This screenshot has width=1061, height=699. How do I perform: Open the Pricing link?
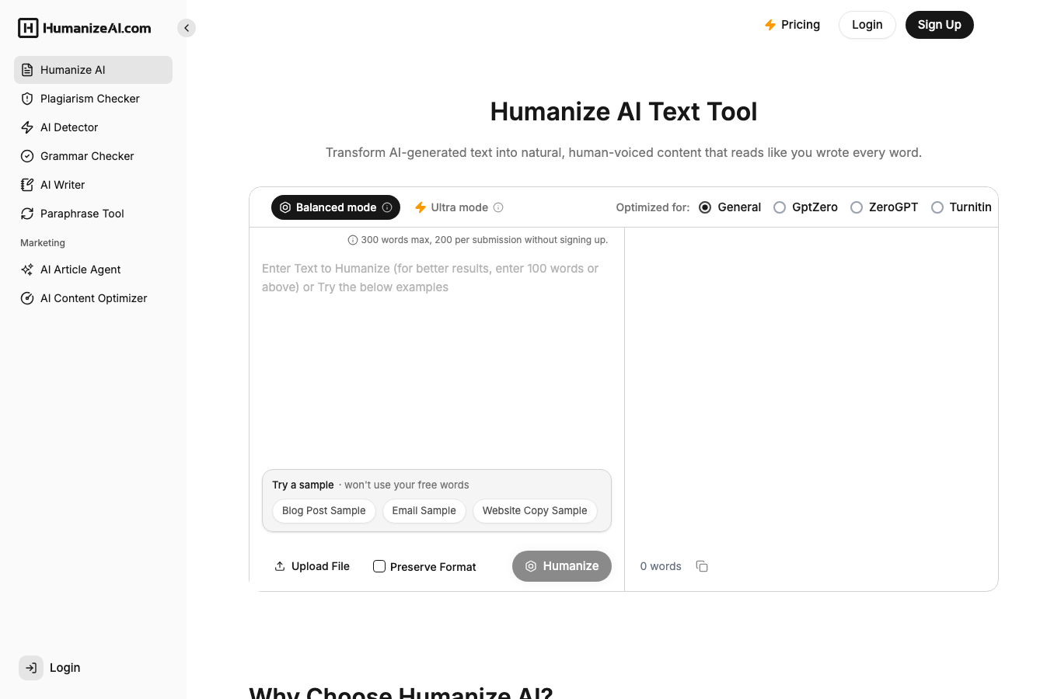point(792,25)
